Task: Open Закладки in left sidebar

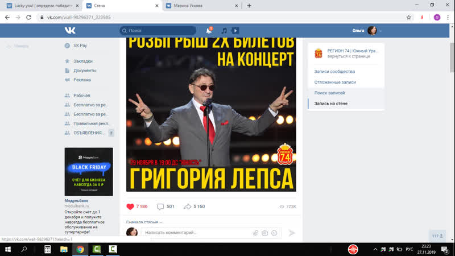Action: (x=83, y=61)
